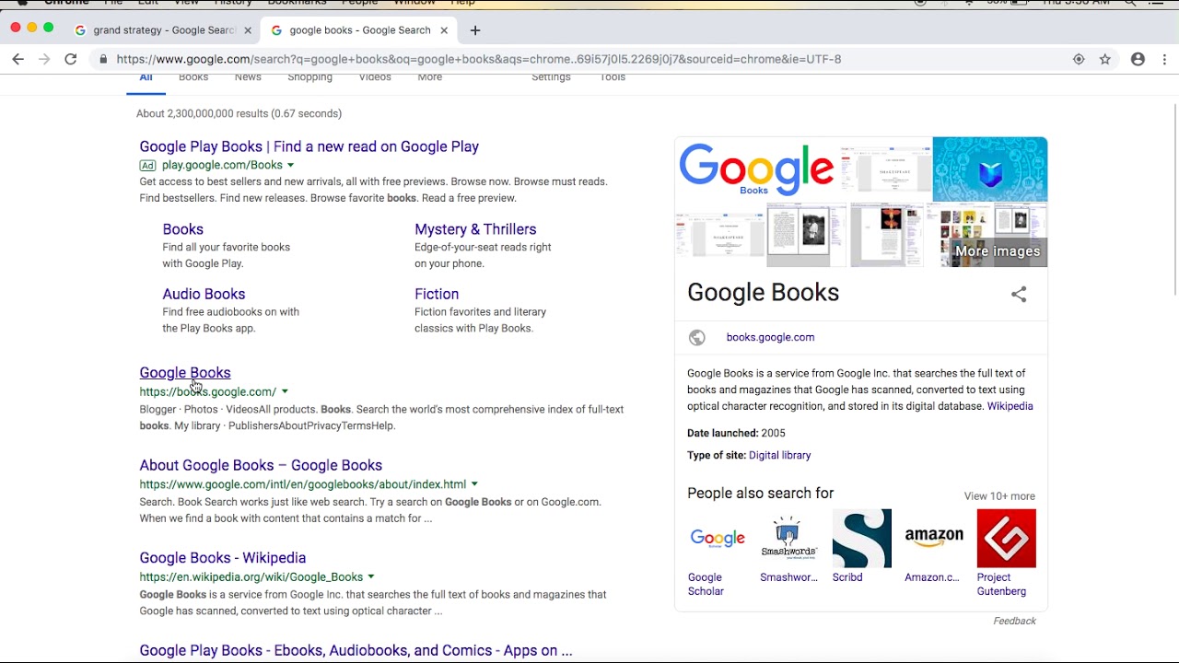The width and height of the screenshot is (1179, 663).
Task: Close the 'google books' tab
Action: tap(444, 30)
